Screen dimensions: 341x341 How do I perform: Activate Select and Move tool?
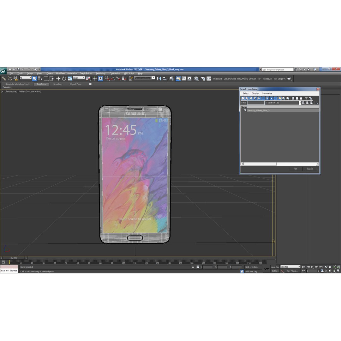[58, 79]
